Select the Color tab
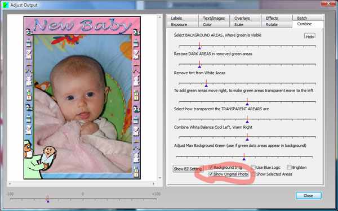The height and width of the screenshot is (211, 338). (x=214, y=25)
